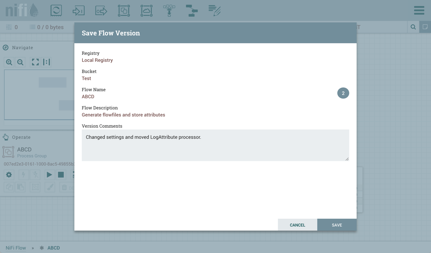
Task: Save the flow version
Action: coord(337,225)
